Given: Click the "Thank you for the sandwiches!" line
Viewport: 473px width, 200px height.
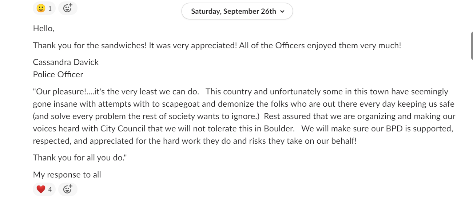Looking at the screenshot, I should click(x=90, y=46).
